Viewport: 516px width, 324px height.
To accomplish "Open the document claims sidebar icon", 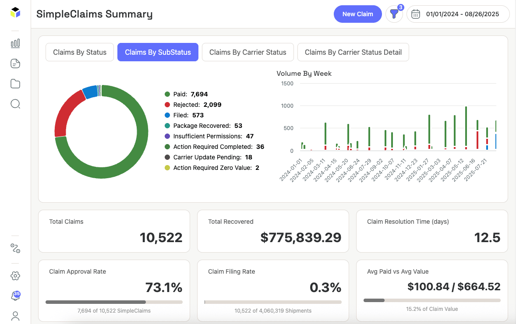I will 15,63.
